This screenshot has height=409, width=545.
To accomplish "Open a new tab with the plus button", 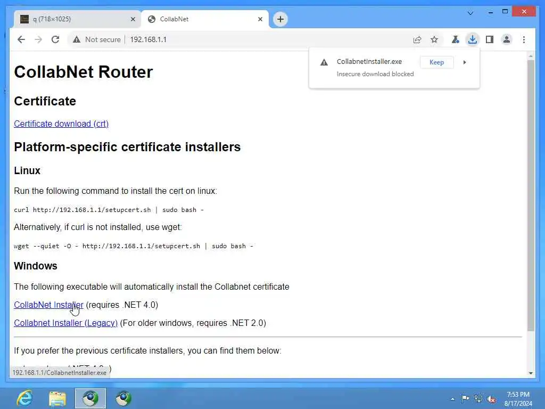I will click(280, 19).
